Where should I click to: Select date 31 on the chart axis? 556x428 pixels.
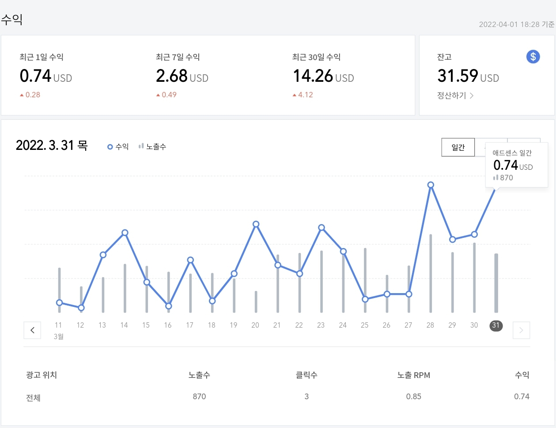pos(496,325)
